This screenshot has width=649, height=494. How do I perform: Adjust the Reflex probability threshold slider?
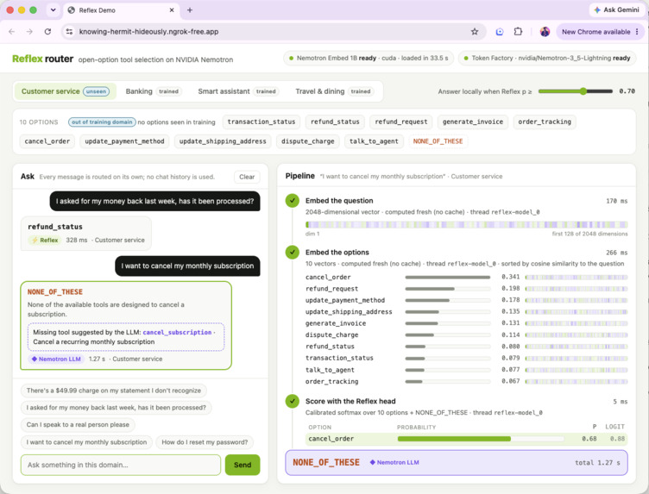tap(583, 91)
